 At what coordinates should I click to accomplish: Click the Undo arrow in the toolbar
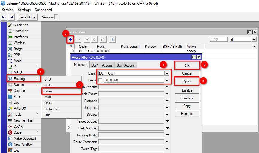(x=4, y=17)
